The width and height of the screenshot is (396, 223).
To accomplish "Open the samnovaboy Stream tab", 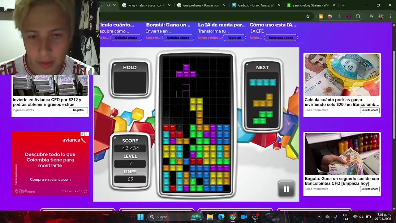I will coord(310,5).
